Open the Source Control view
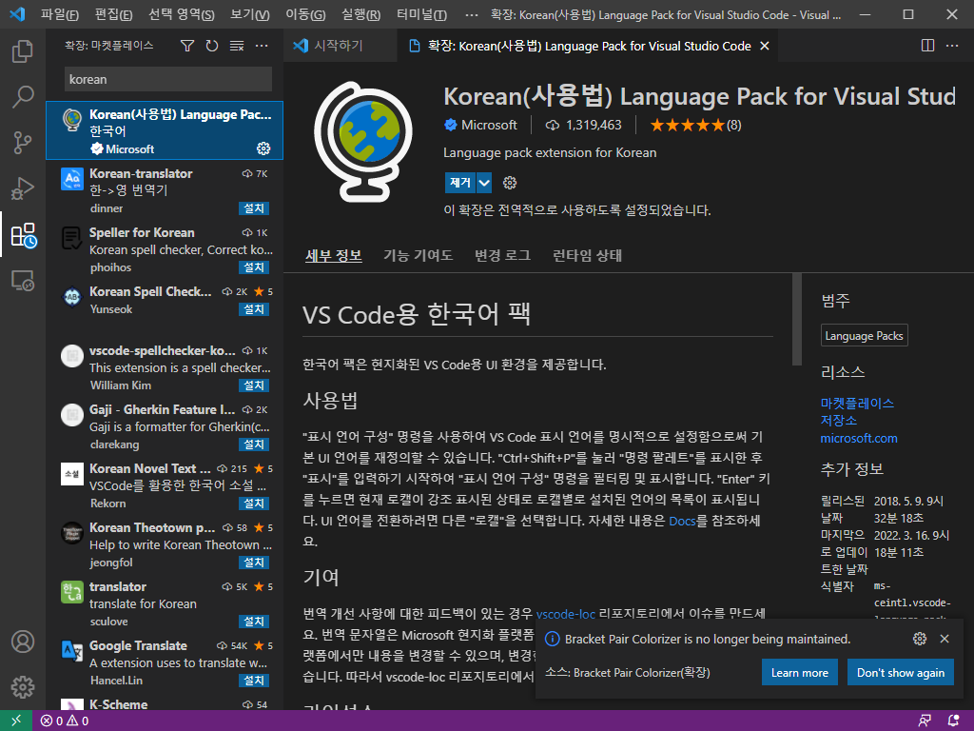Image resolution: width=974 pixels, height=731 pixels. pyautogui.click(x=23, y=143)
